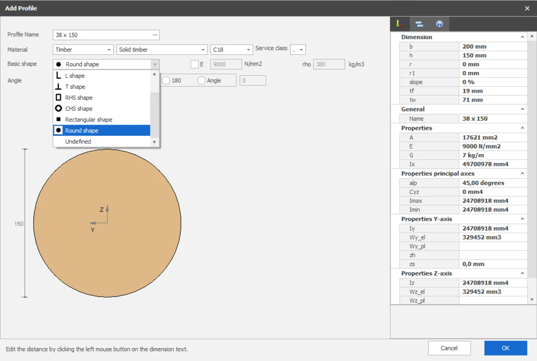Open the help question mark icon
537x361 pixels.
(439, 24)
